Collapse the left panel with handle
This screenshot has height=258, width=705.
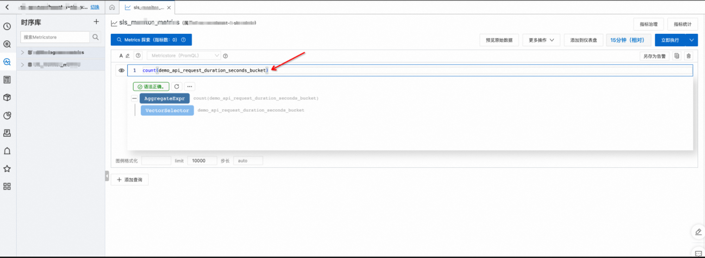[107, 176]
